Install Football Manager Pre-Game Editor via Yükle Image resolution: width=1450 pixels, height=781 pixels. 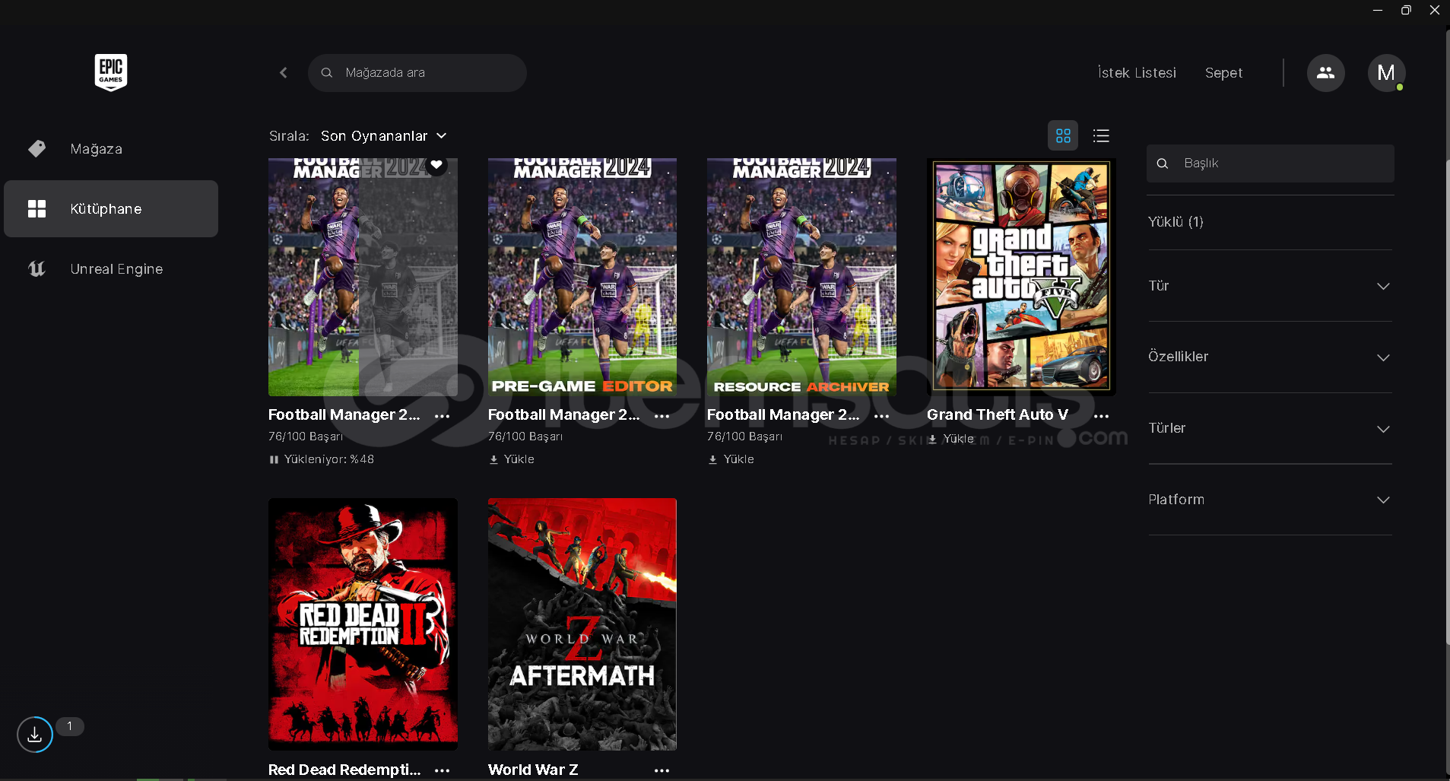(x=512, y=459)
